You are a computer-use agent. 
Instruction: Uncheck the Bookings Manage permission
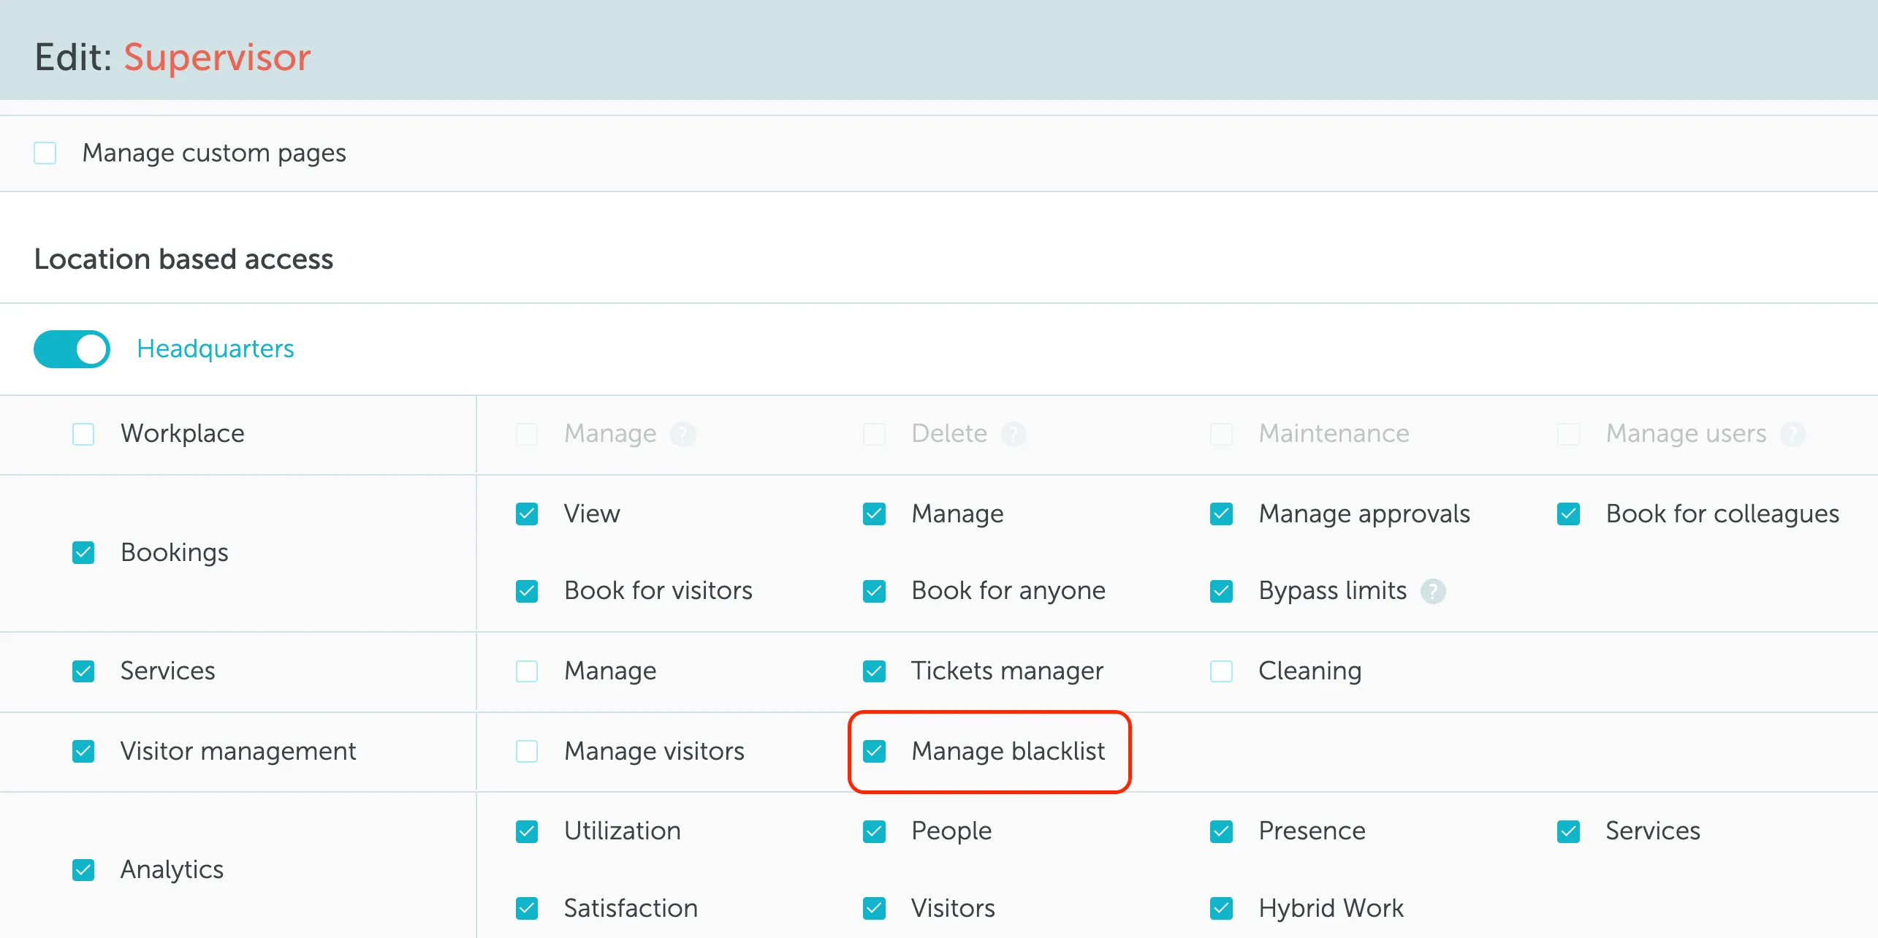coord(874,514)
